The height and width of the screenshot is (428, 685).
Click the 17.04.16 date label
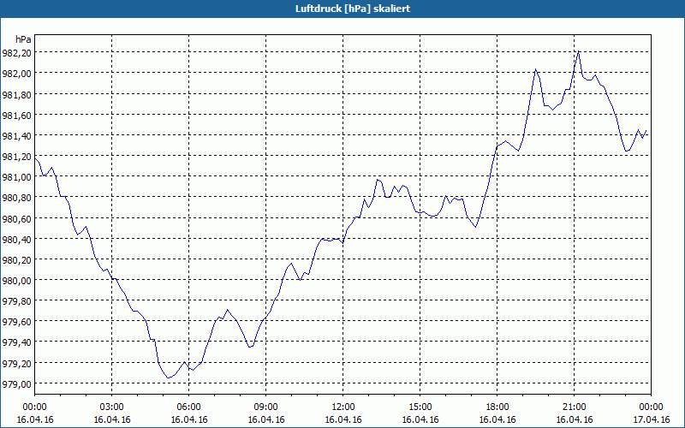[651, 419]
